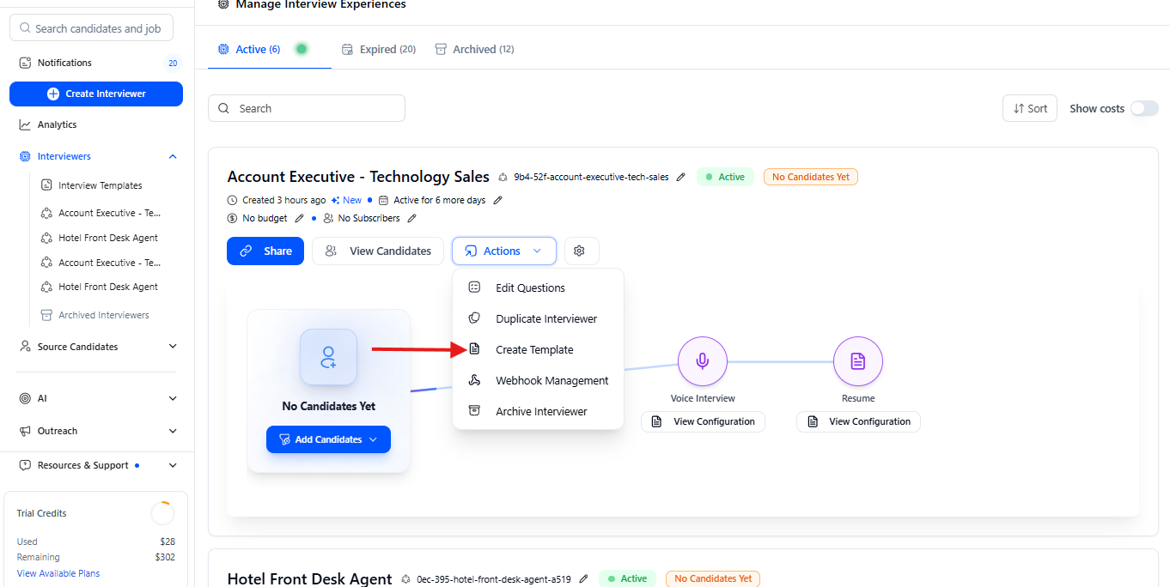Click the interviewer Search input field
Image resolution: width=1170 pixels, height=587 pixels.
(307, 108)
